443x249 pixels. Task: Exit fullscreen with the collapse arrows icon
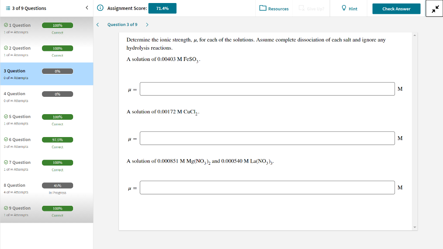435,9
